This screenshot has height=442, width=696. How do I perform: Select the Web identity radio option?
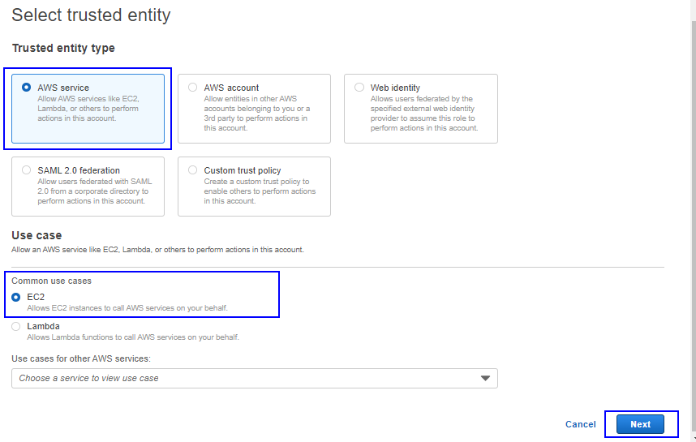point(359,88)
